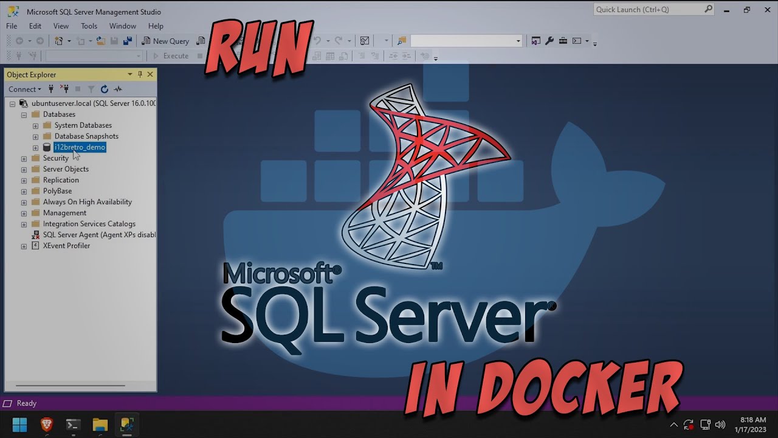Click the Quick Launch search field

(653, 9)
